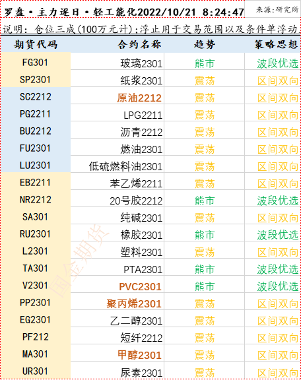Click the 震荡 trend in 尿素2301 row
The height and width of the screenshot is (380, 301).
[205, 373]
